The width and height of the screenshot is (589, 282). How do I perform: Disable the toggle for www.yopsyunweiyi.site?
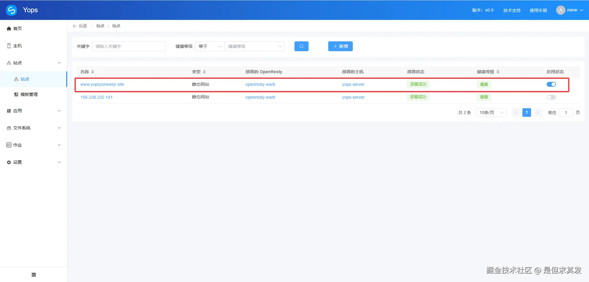[x=551, y=84]
